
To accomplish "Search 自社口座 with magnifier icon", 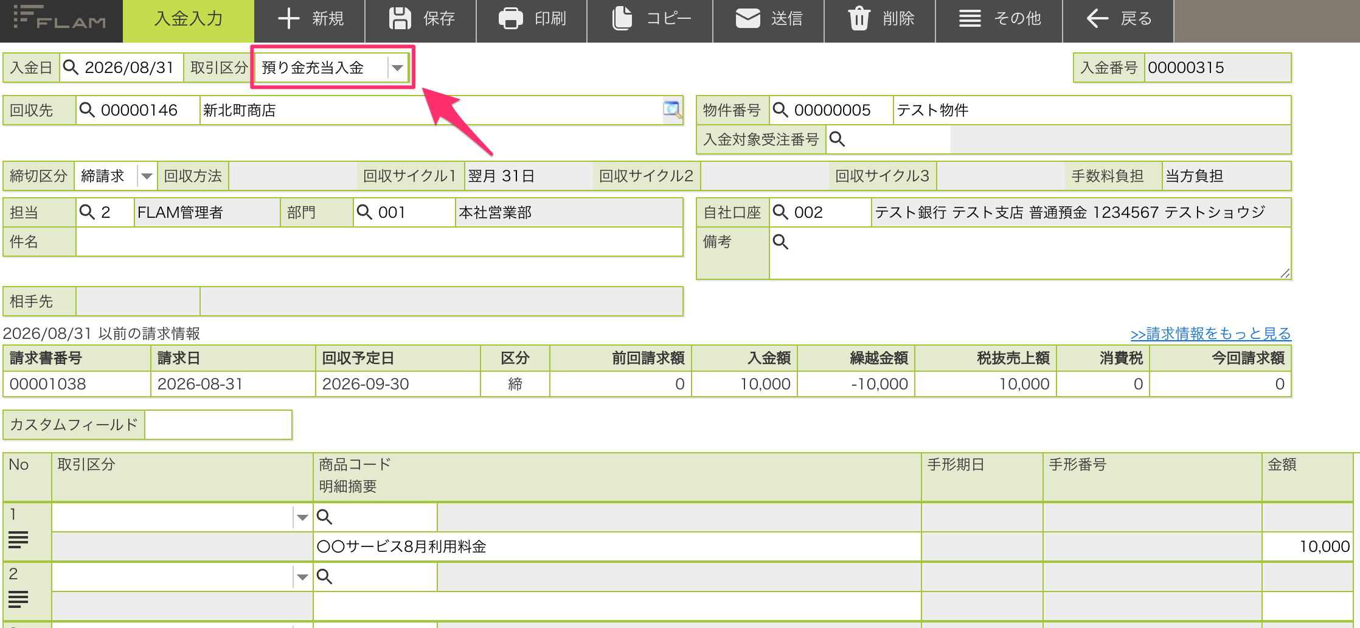I will (780, 212).
